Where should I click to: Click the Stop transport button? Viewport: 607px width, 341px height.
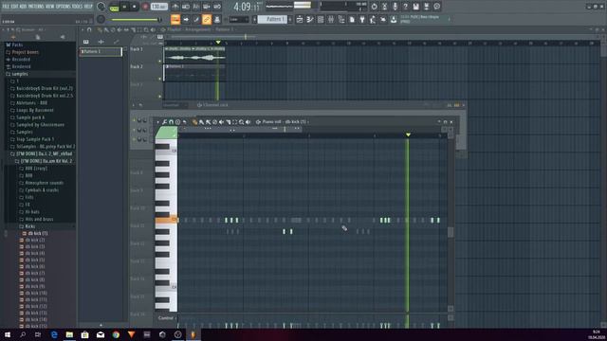(x=135, y=7)
